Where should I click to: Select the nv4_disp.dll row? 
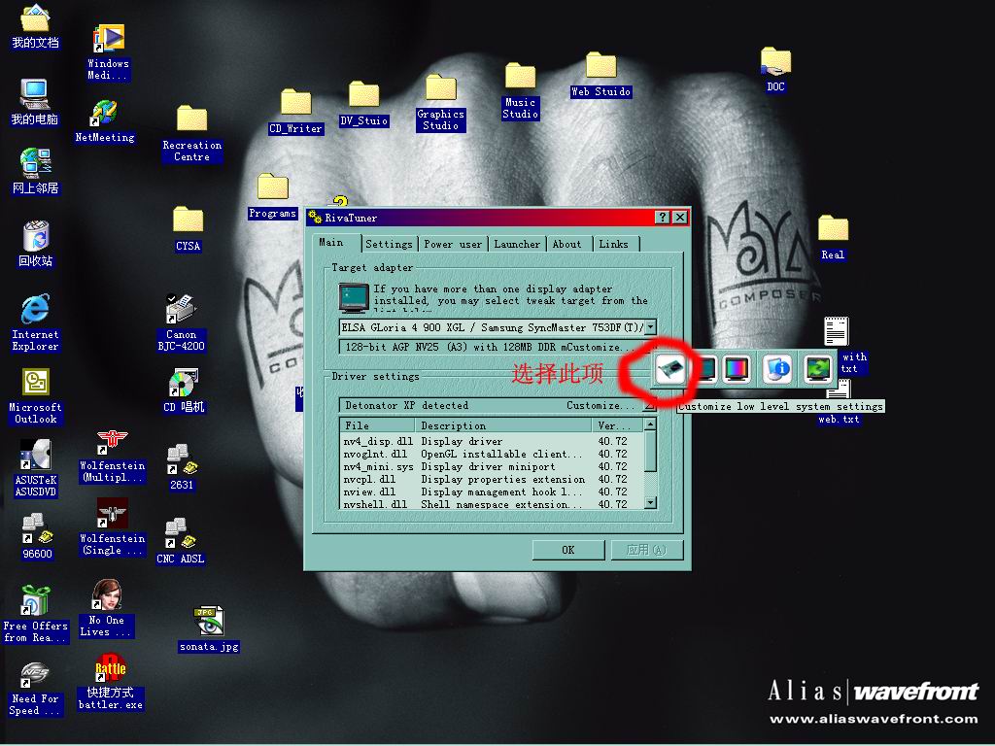point(492,442)
